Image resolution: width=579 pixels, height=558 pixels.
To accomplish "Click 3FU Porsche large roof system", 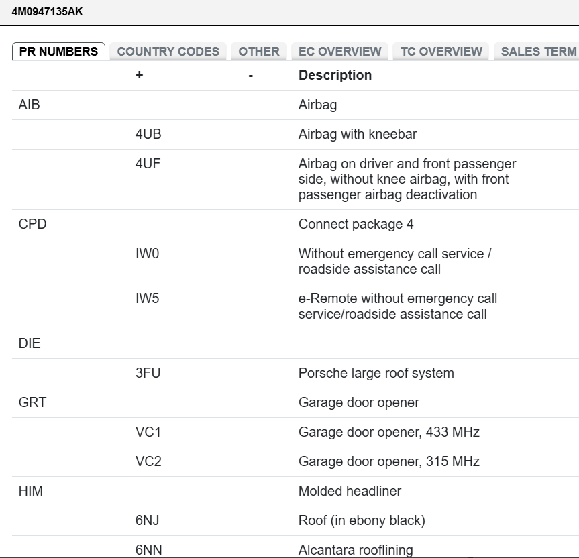I will click(148, 373).
